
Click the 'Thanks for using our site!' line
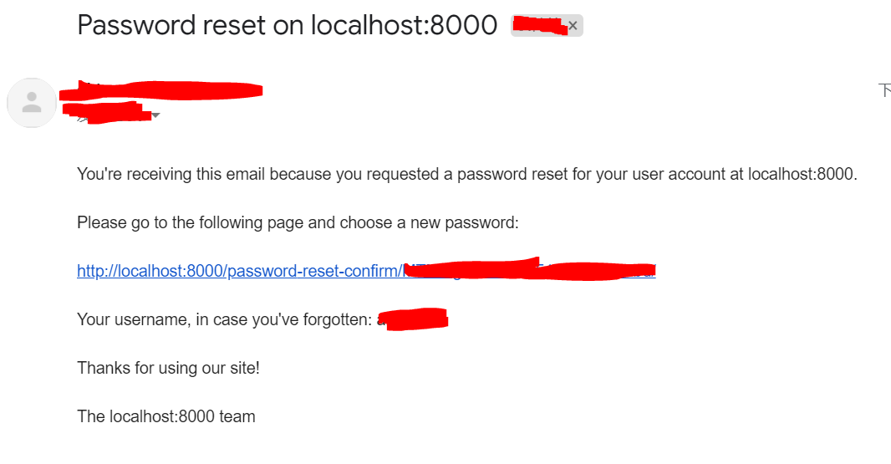tap(168, 367)
